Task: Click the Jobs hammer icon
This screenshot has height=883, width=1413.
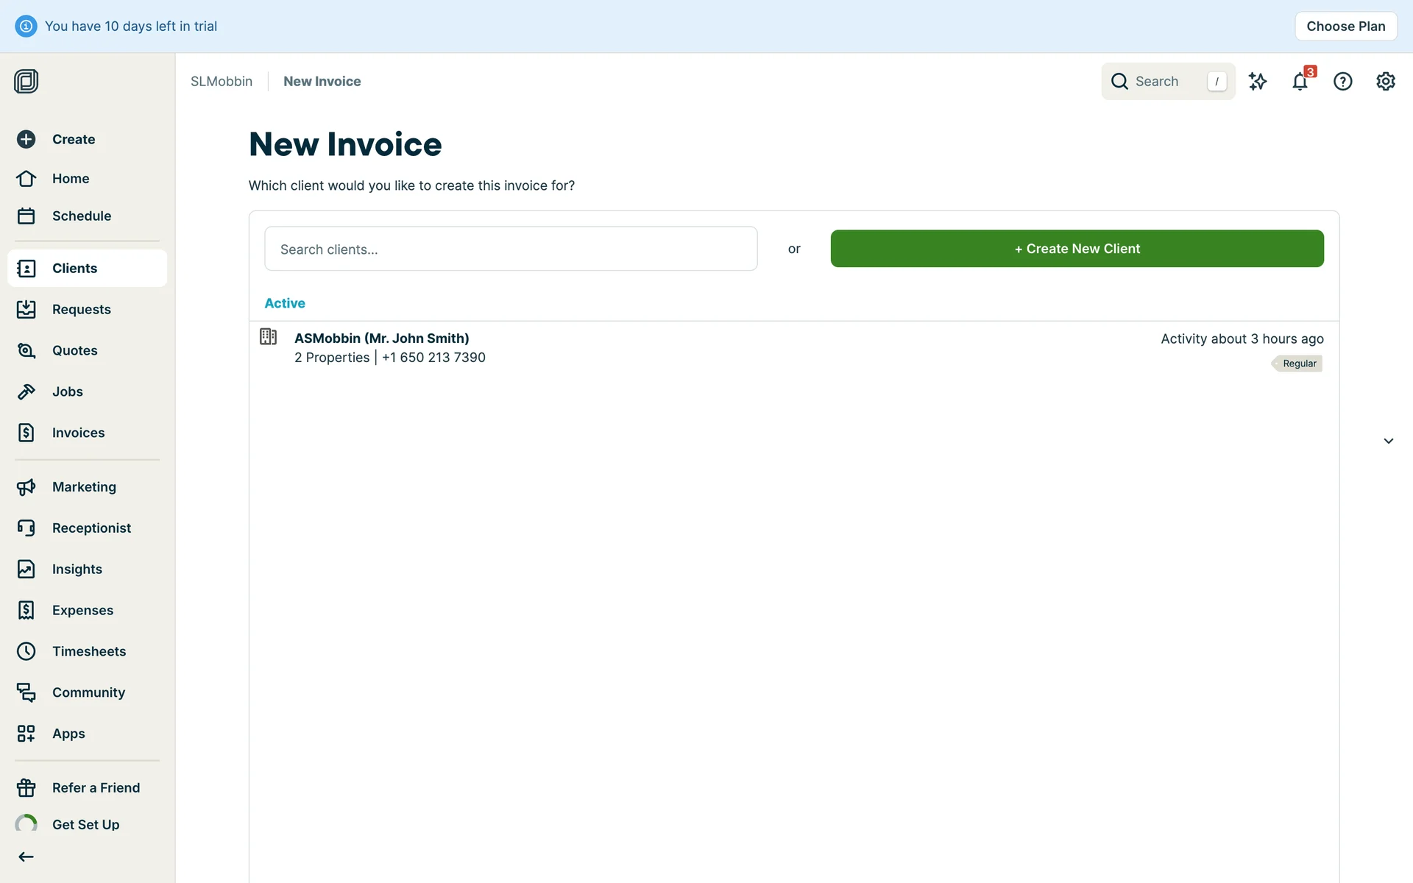Action: (26, 391)
